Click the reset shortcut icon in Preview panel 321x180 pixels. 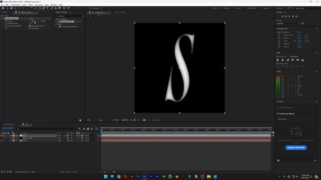pyautogui.click(x=302, y=23)
